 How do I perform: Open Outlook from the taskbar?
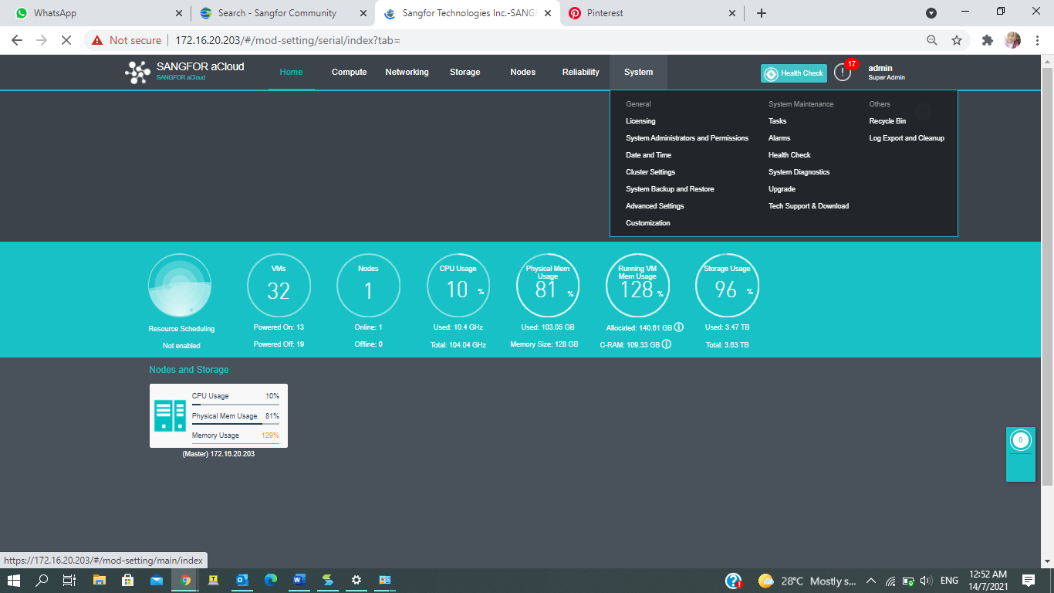(242, 580)
